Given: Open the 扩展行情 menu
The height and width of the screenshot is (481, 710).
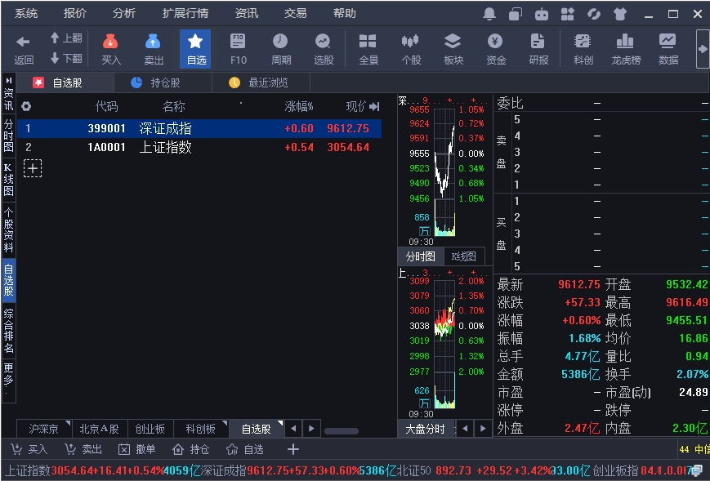Looking at the screenshot, I should point(185,14).
